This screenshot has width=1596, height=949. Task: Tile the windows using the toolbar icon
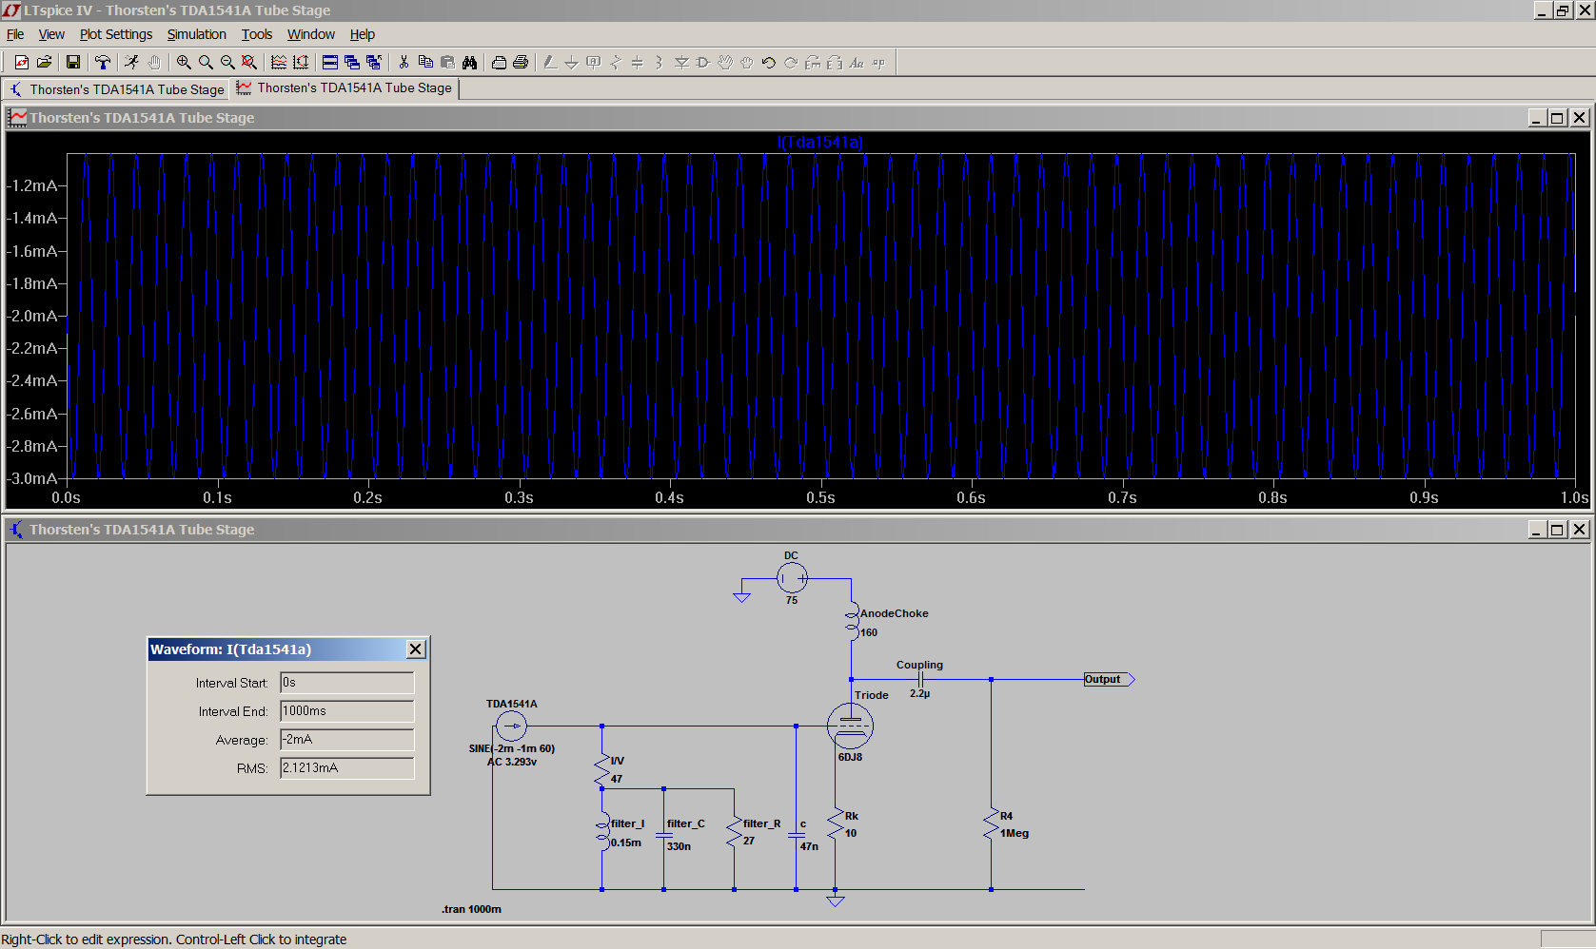pos(330,63)
